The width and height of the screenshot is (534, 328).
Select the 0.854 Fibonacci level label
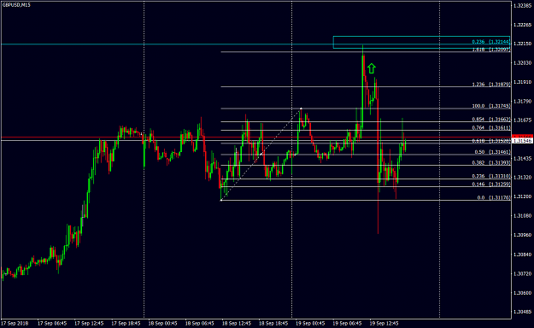[490, 120]
